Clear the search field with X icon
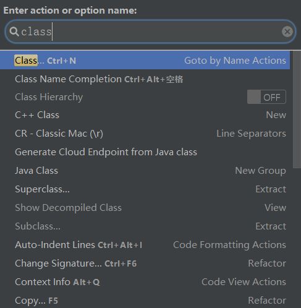The image size is (301, 308). point(287,32)
